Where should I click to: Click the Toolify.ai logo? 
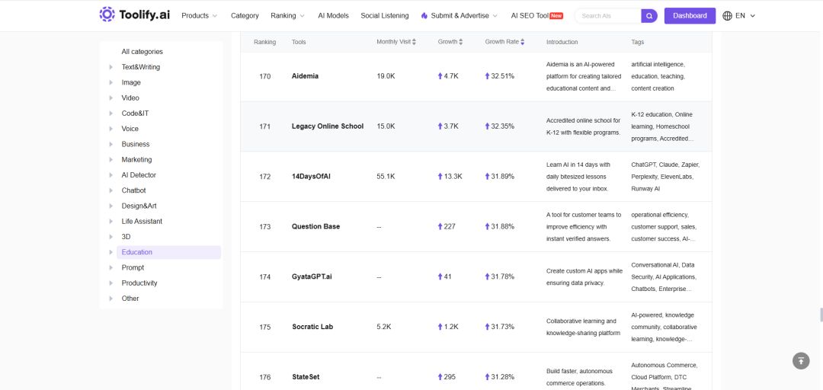pos(134,15)
